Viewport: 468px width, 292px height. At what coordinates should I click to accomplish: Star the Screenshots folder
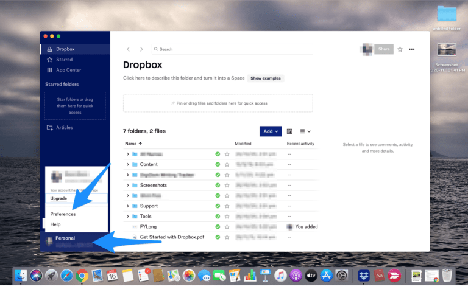point(227,186)
